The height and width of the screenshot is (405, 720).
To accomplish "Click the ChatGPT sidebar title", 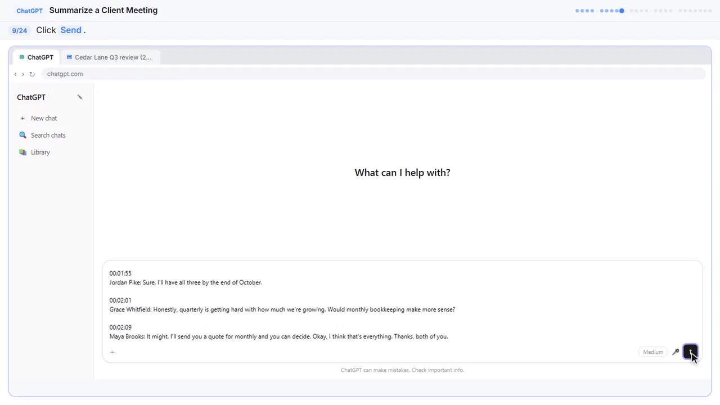I will click(x=31, y=97).
